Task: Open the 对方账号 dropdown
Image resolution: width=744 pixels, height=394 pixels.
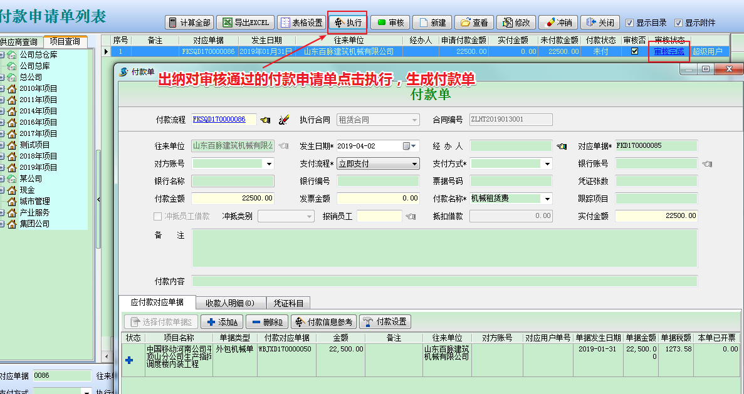Action: tap(269, 164)
